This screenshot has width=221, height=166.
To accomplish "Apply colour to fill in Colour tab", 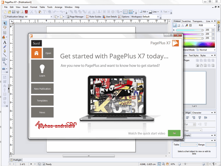I will pyautogui.click(x=175, y=25).
